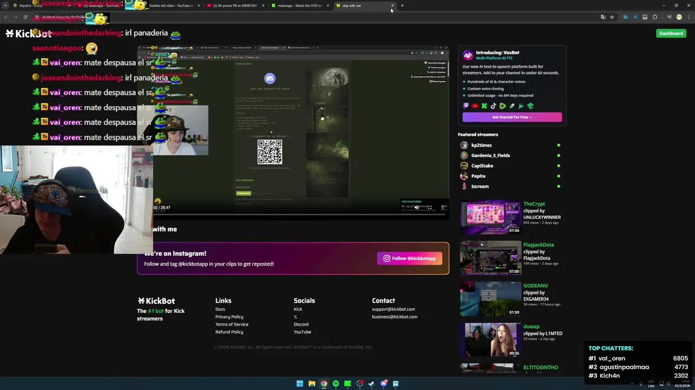Click business@kickbot.com email link
The image size is (695, 390).
tap(395, 317)
